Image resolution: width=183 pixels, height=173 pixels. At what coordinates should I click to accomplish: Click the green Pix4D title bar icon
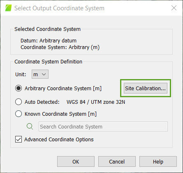[x=8, y=8]
